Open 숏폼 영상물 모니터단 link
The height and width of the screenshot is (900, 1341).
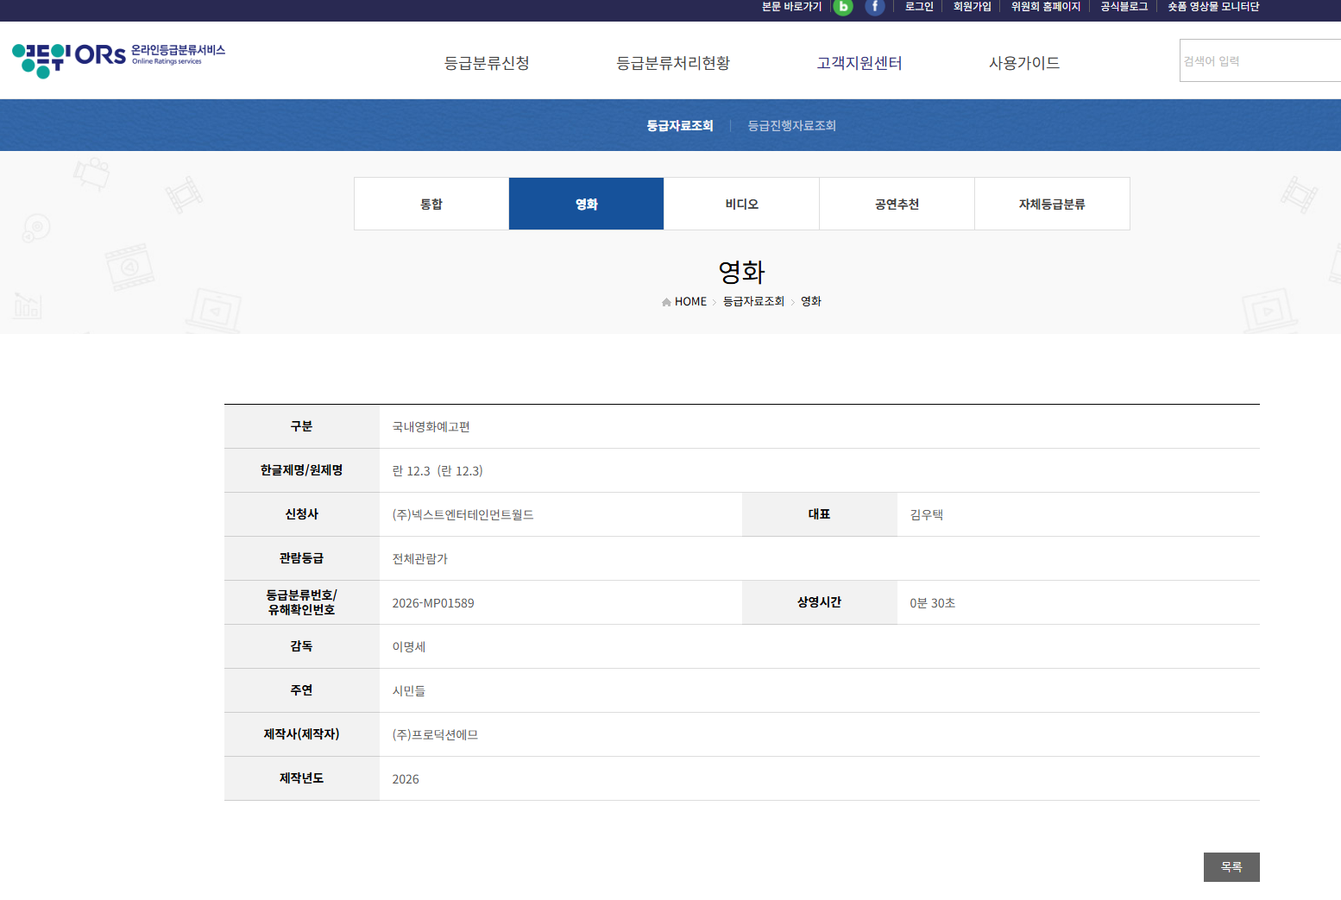pos(1212,7)
